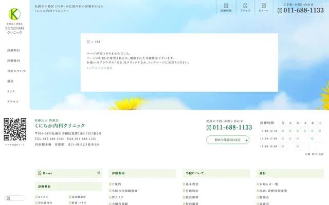Open 通信 in the left sidebar
This screenshot has height=205, width=329.
pyautogui.click(x=10, y=81)
